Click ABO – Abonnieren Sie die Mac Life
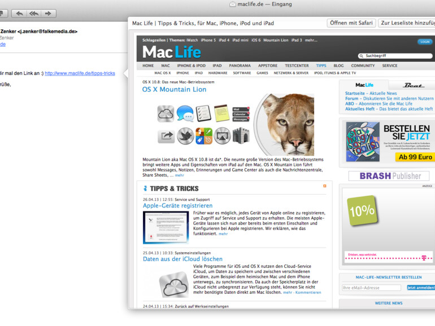This screenshot has height=326, width=435. [379, 104]
